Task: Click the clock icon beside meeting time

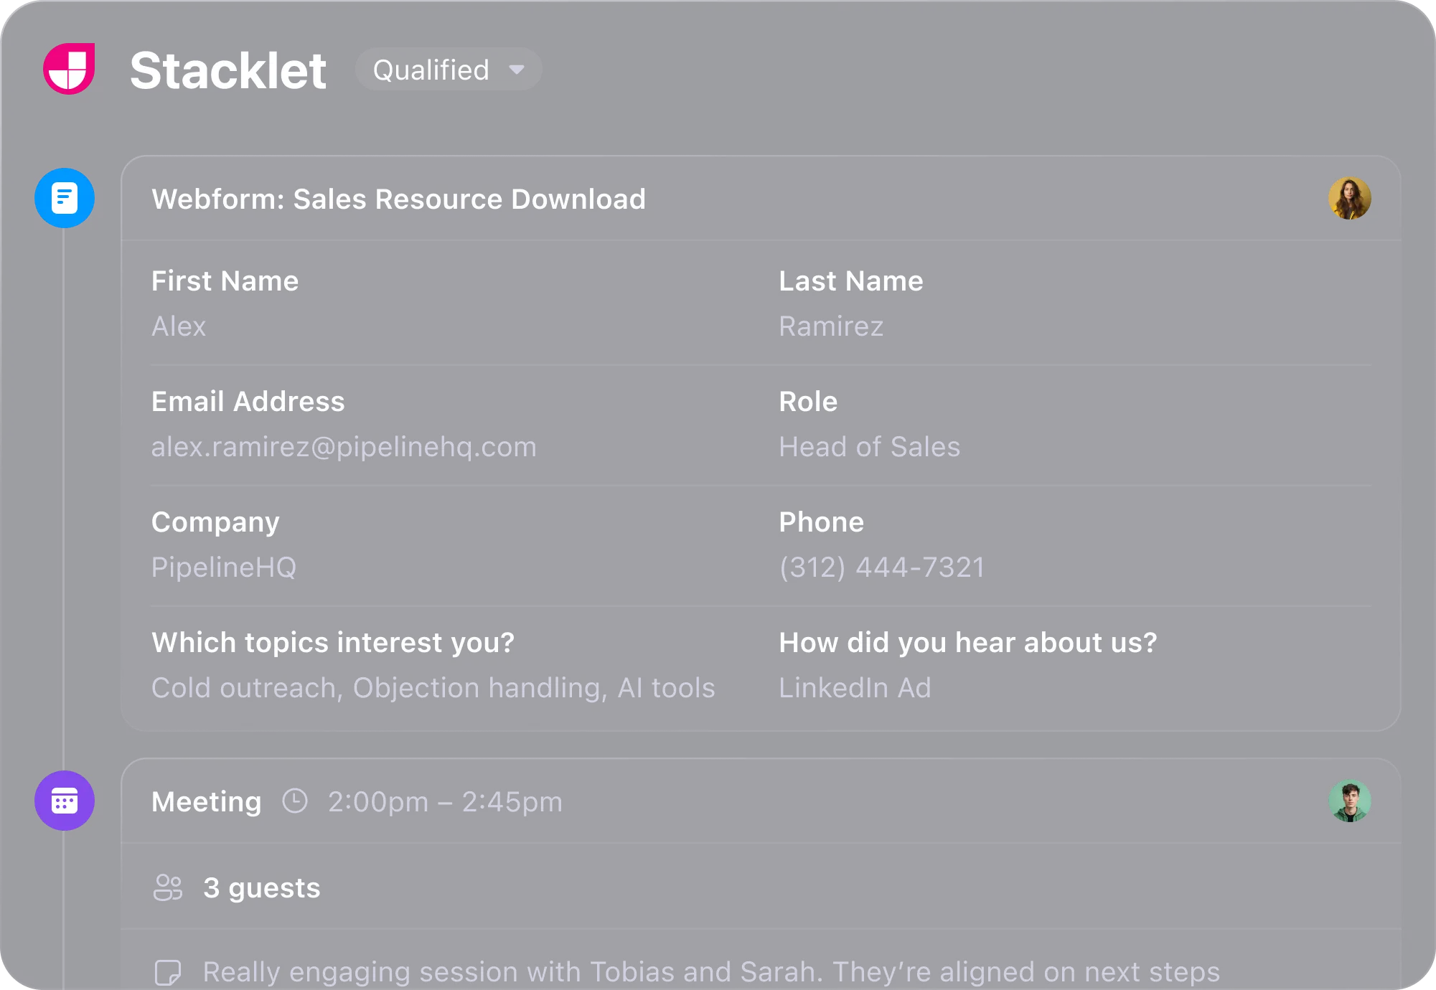Action: [x=295, y=801]
